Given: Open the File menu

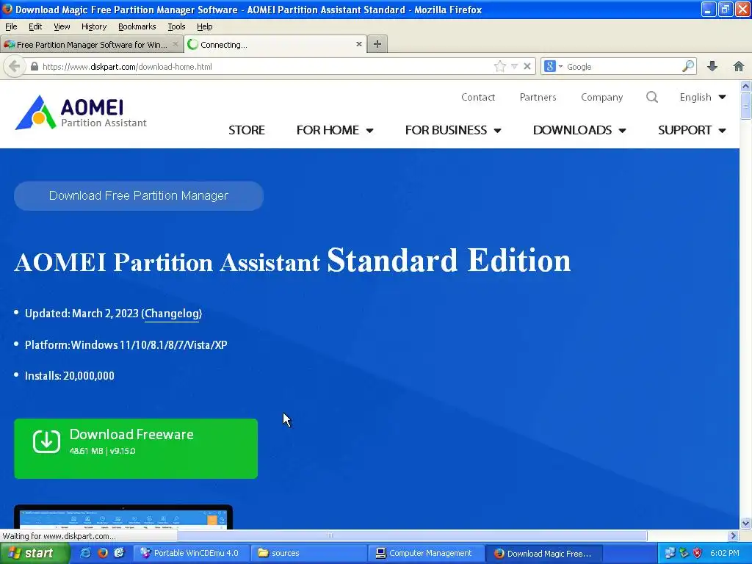Looking at the screenshot, I should coord(11,26).
